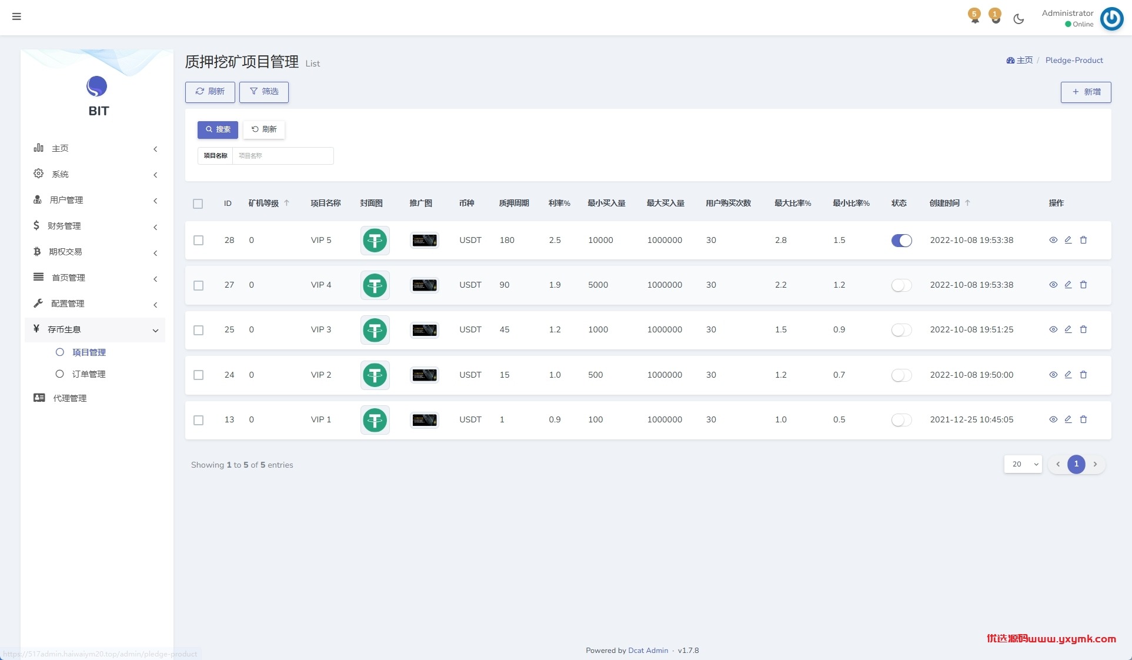Focus the 项目名称 search input
This screenshot has height=660, width=1132.
283,156
